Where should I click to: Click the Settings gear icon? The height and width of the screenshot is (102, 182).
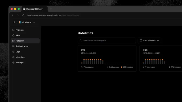pos(13,63)
